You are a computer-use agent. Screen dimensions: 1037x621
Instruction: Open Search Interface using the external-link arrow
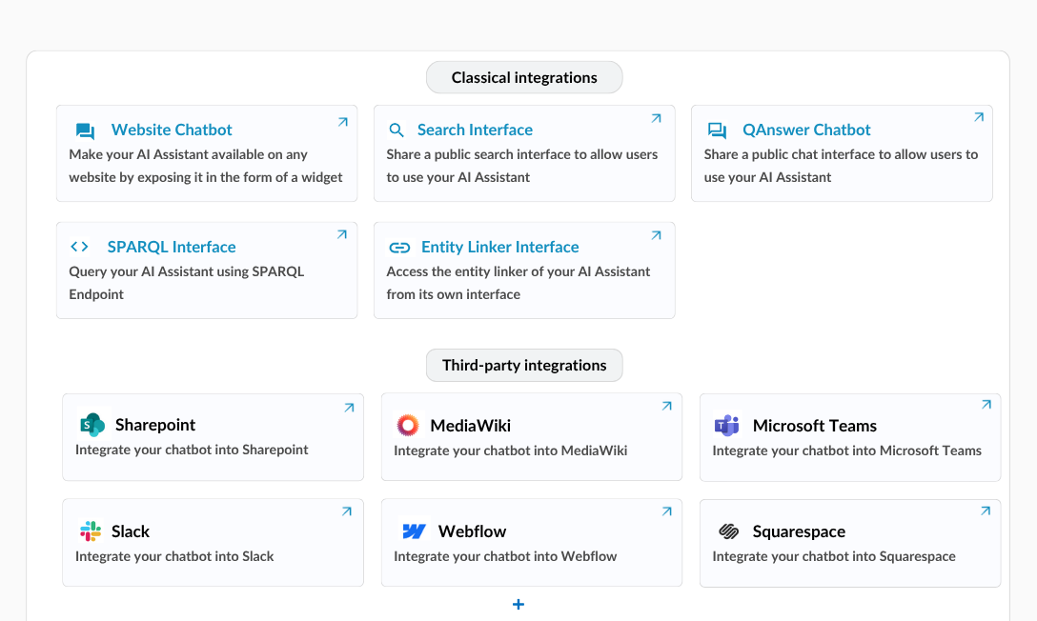point(655,118)
